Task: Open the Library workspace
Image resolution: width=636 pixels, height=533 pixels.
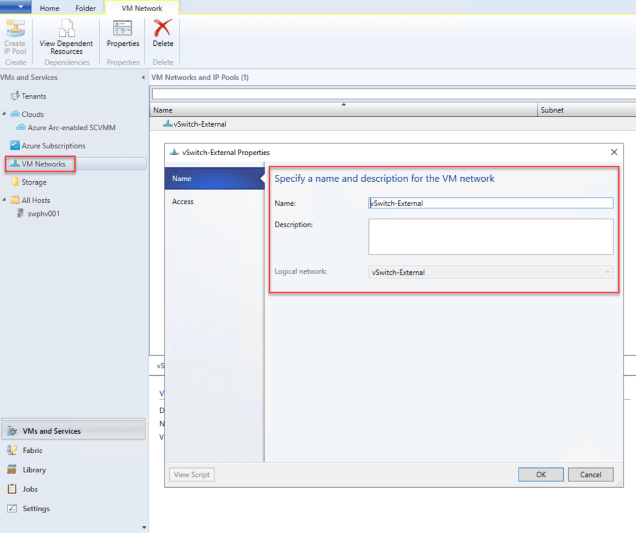Action: coord(34,470)
